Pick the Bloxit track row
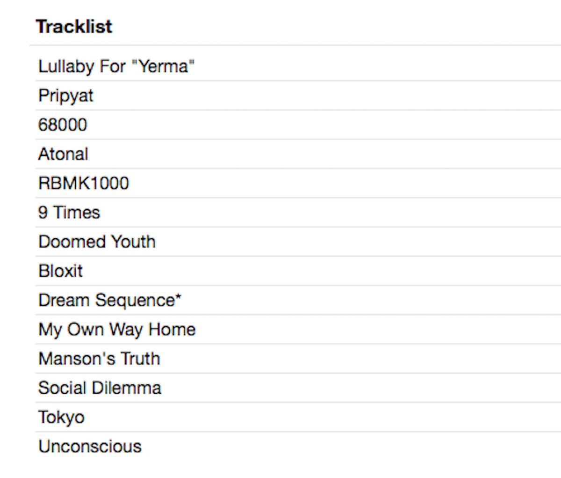561x478 pixels. [61, 271]
